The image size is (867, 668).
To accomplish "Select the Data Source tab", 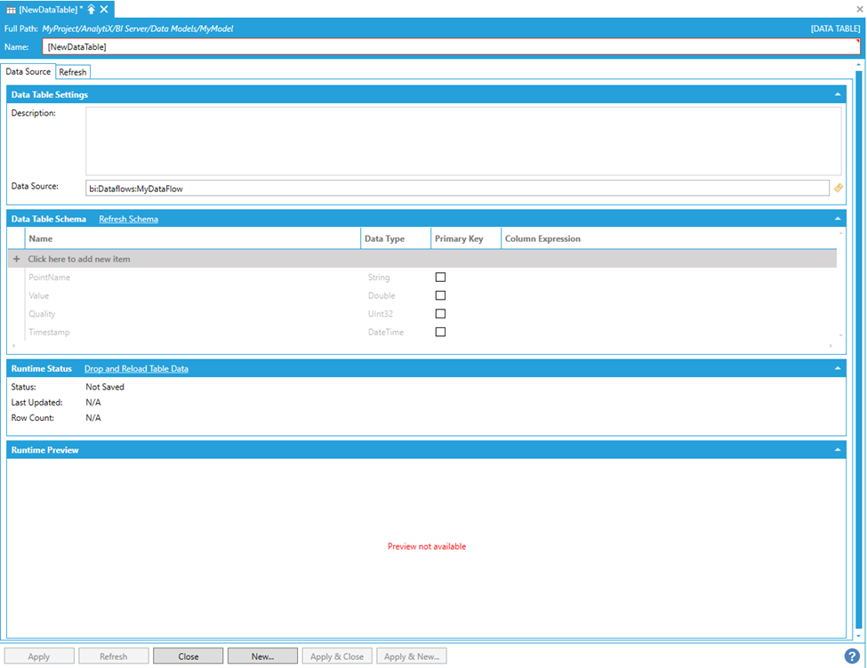I will [x=28, y=71].
